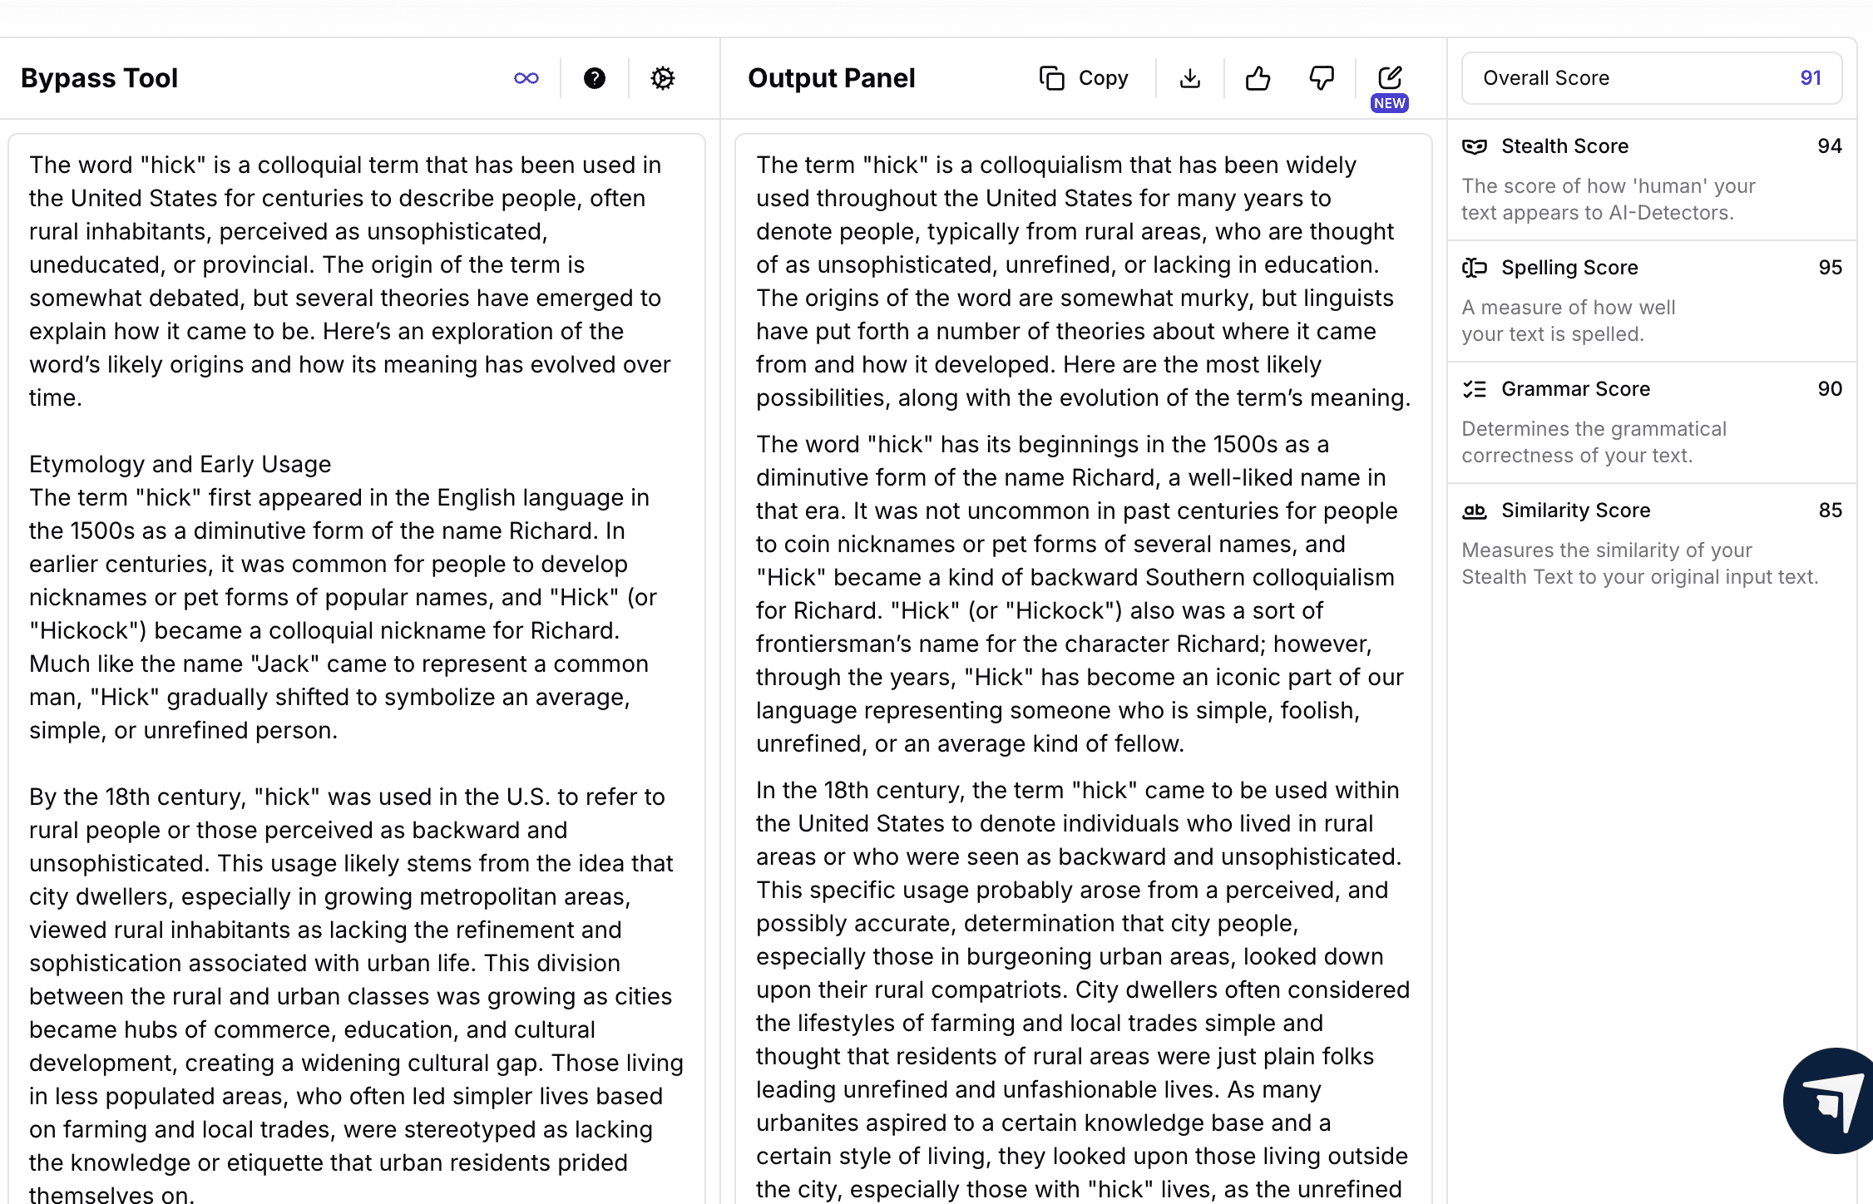Click the Similarity Score ab icon

pyautogui.click(x=1475, y=511)
